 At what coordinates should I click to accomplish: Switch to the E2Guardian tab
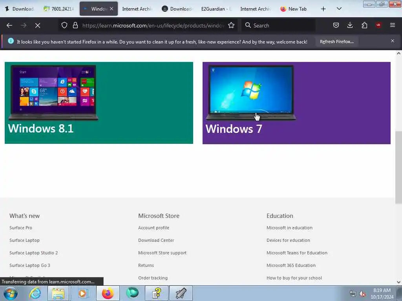click(x=216, y=9)
